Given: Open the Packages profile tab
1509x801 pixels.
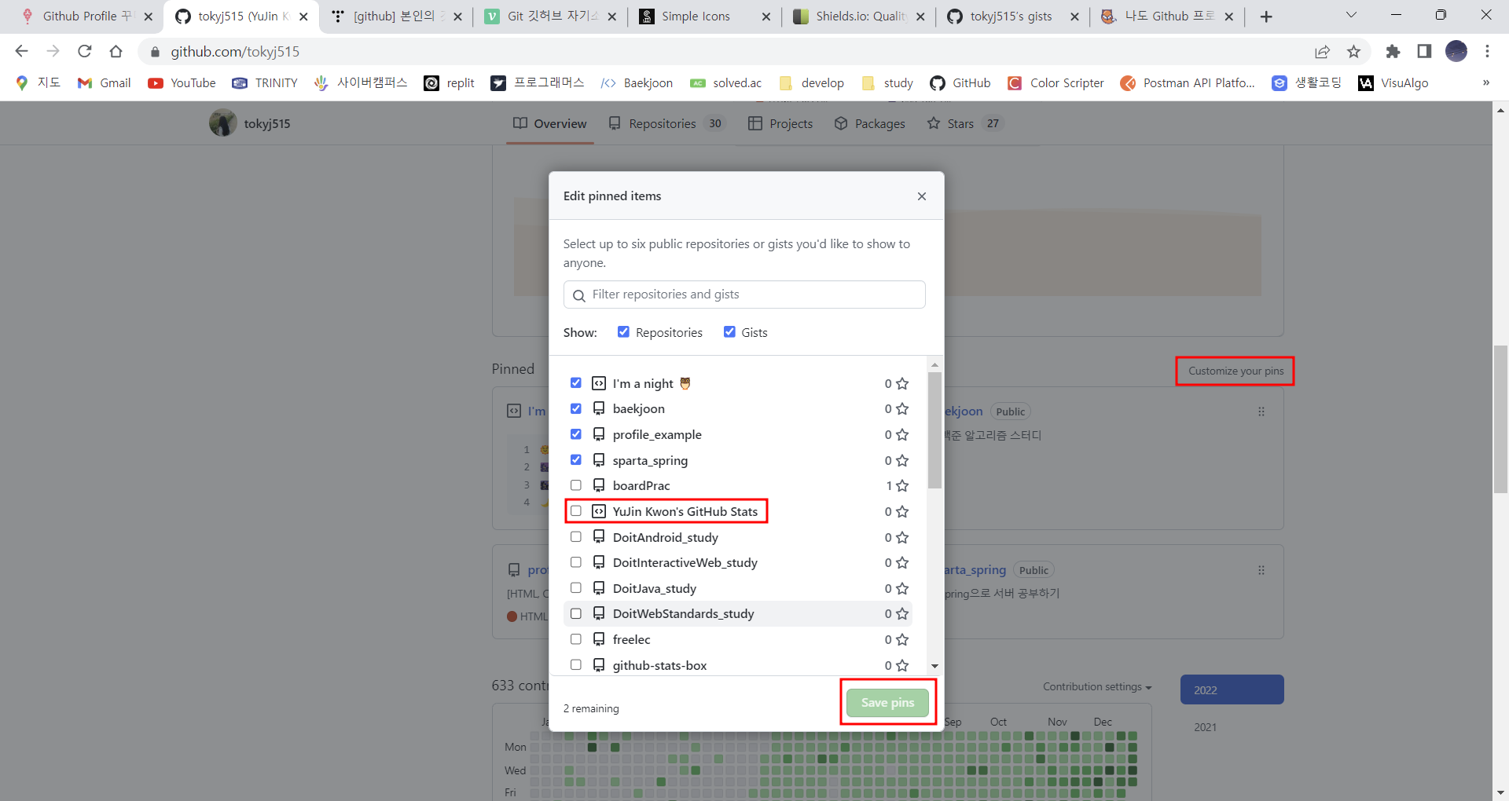Looking at the screenshot, I should 870,123.
